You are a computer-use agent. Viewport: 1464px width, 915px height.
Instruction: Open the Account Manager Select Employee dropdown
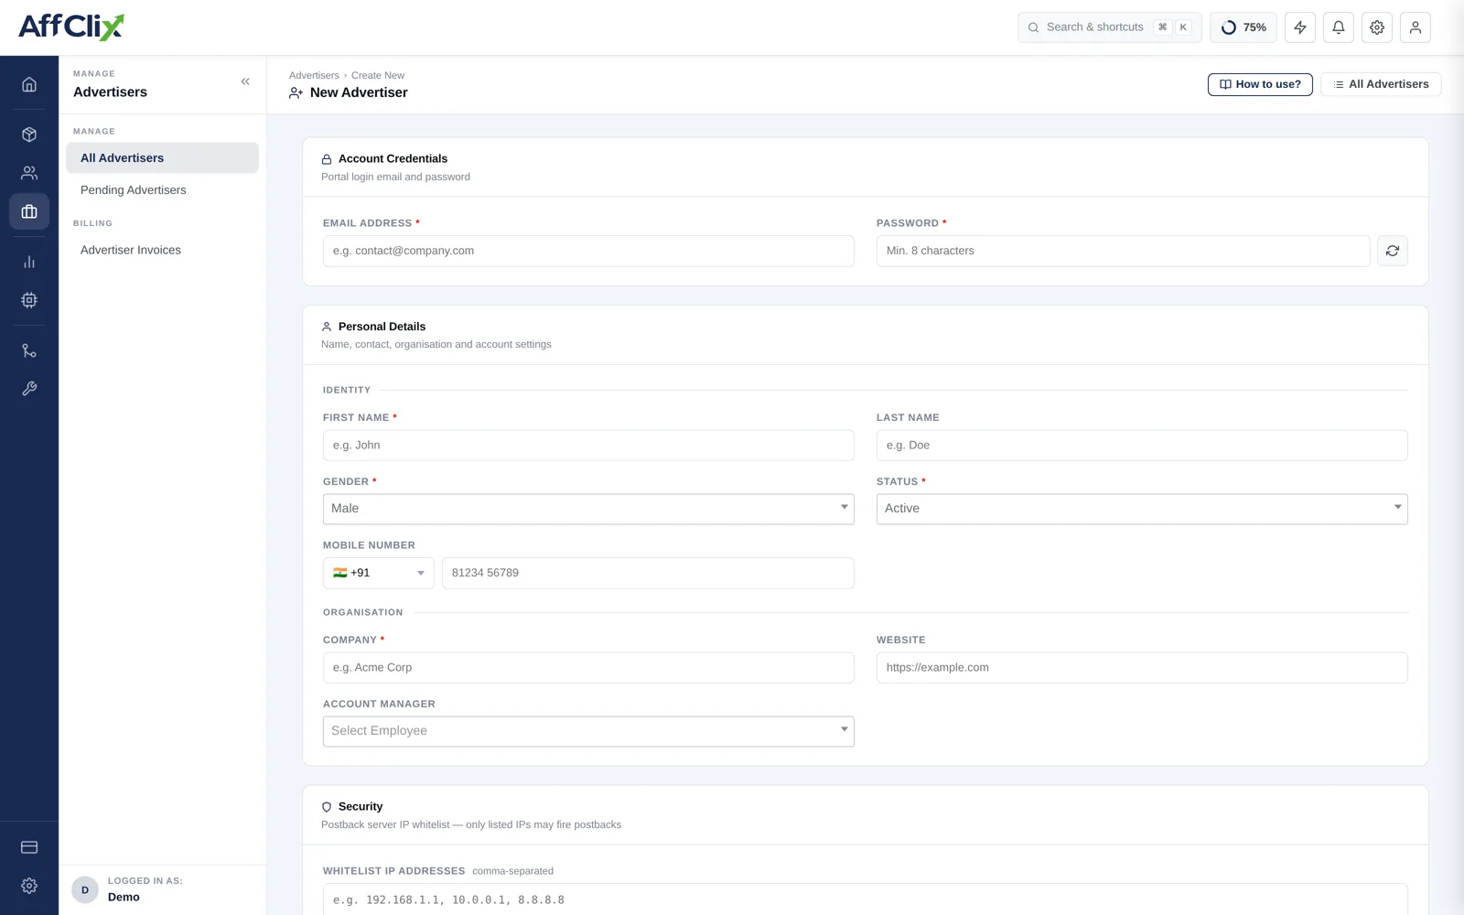pyautogui.click(x=588, y=731)
